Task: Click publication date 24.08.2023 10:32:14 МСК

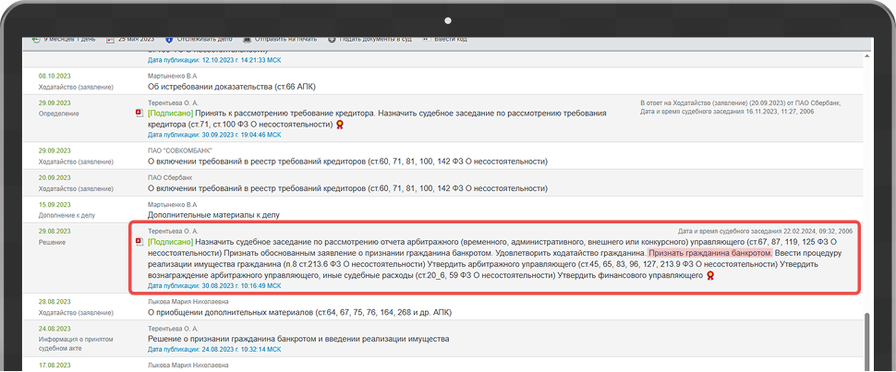Action: (213, 350)
